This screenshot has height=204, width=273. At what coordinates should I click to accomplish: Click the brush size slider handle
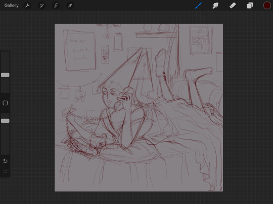coord(5,75)
